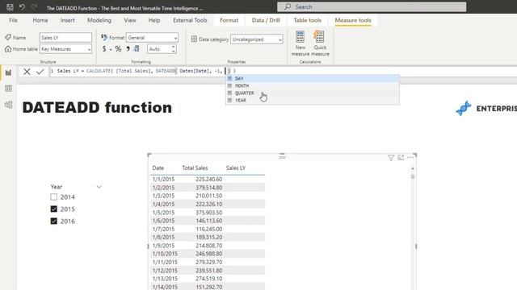The height and width of the screenshot is (290, 517).
Task: Click the magnifier icon in Search box
Action: pyautogui.click(x=288, y=6)
